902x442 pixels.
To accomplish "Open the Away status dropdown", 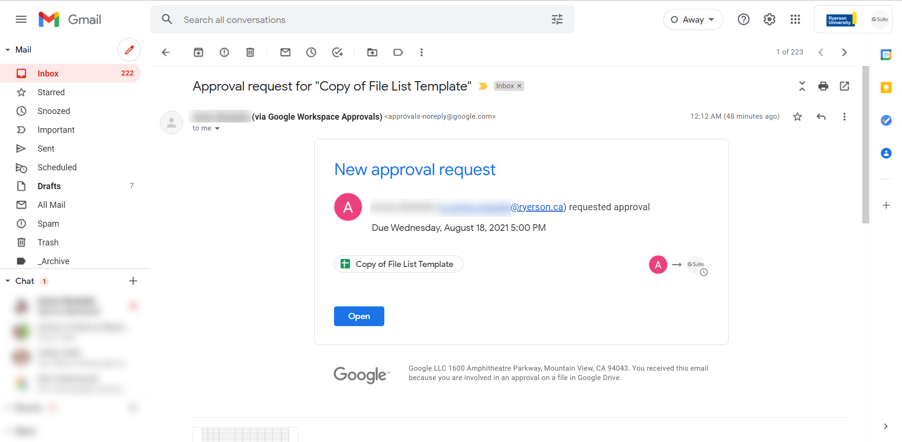I will (x=693, y=20).
